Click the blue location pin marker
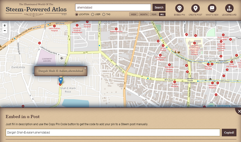Image resolution: width=241 pixels, height=142 pixels. click(61, 80)
